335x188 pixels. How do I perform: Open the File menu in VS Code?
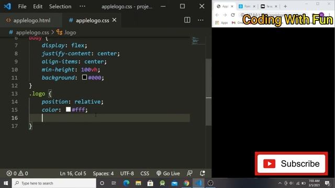click(22, 6)
